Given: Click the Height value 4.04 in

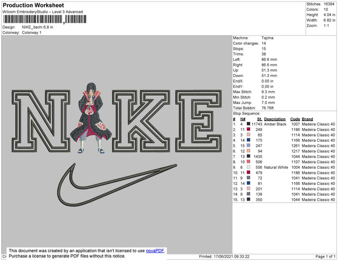Looking at the screenshot, I should pyautogui.click(x=330, y=15).
